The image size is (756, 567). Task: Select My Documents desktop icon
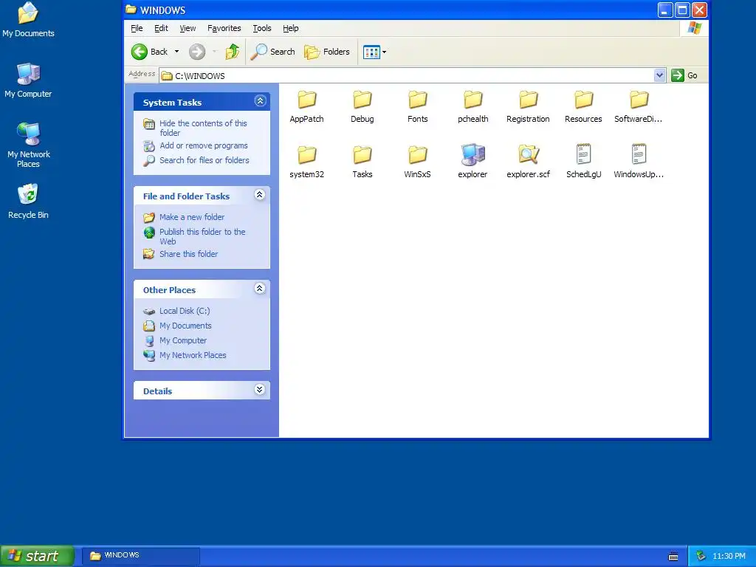(x=28, y=20)
